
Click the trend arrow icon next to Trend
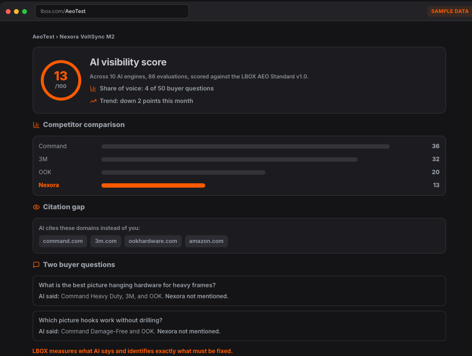point(93,101)
